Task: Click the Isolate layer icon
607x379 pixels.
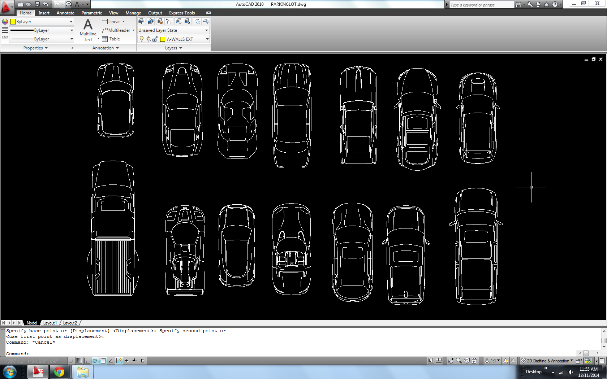Action: (179, 21)
